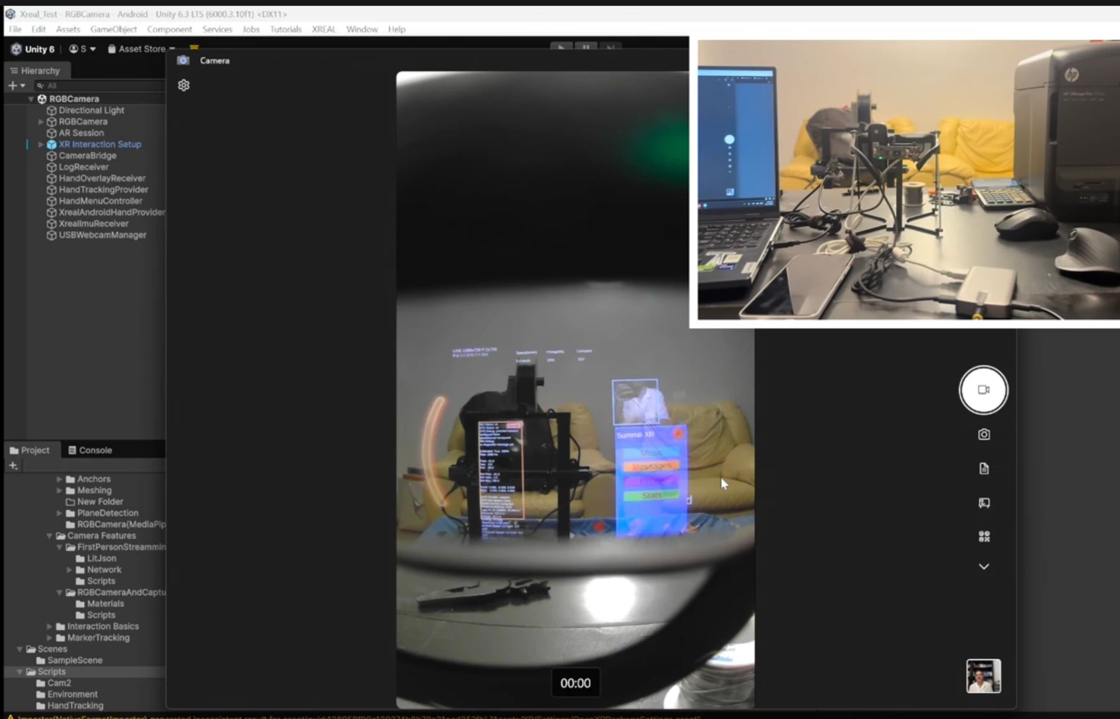Select the document scan mode icon
This screenshot has height=719, width=1120.
coord(984,468)
